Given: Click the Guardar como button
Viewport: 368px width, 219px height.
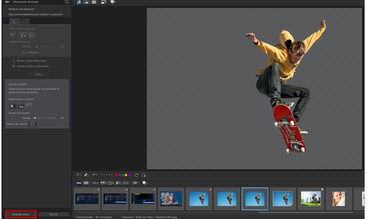Looking at the screenshot, I should [21, 214].
